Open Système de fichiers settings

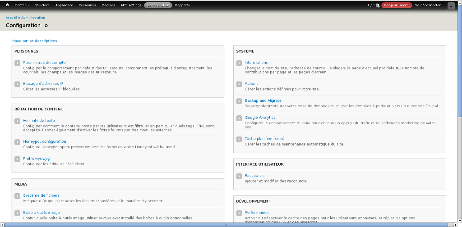(x=41, y=195)
